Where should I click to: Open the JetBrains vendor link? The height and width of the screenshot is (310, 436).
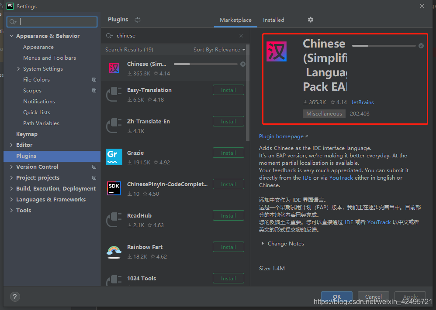coord(362,102)
